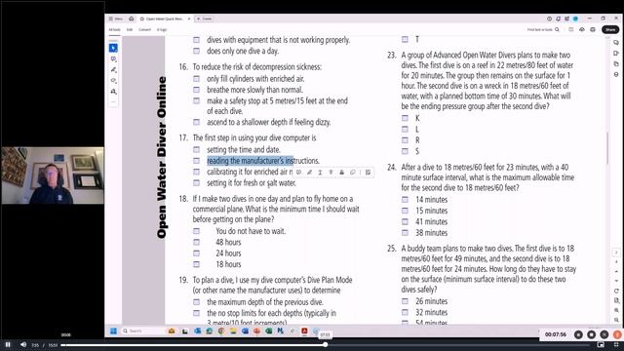This screenshot has height=351, width=624.
Task: Check 'setting it for fresh or salt water'
Action: pyautogui.click(x=197, y=183)
